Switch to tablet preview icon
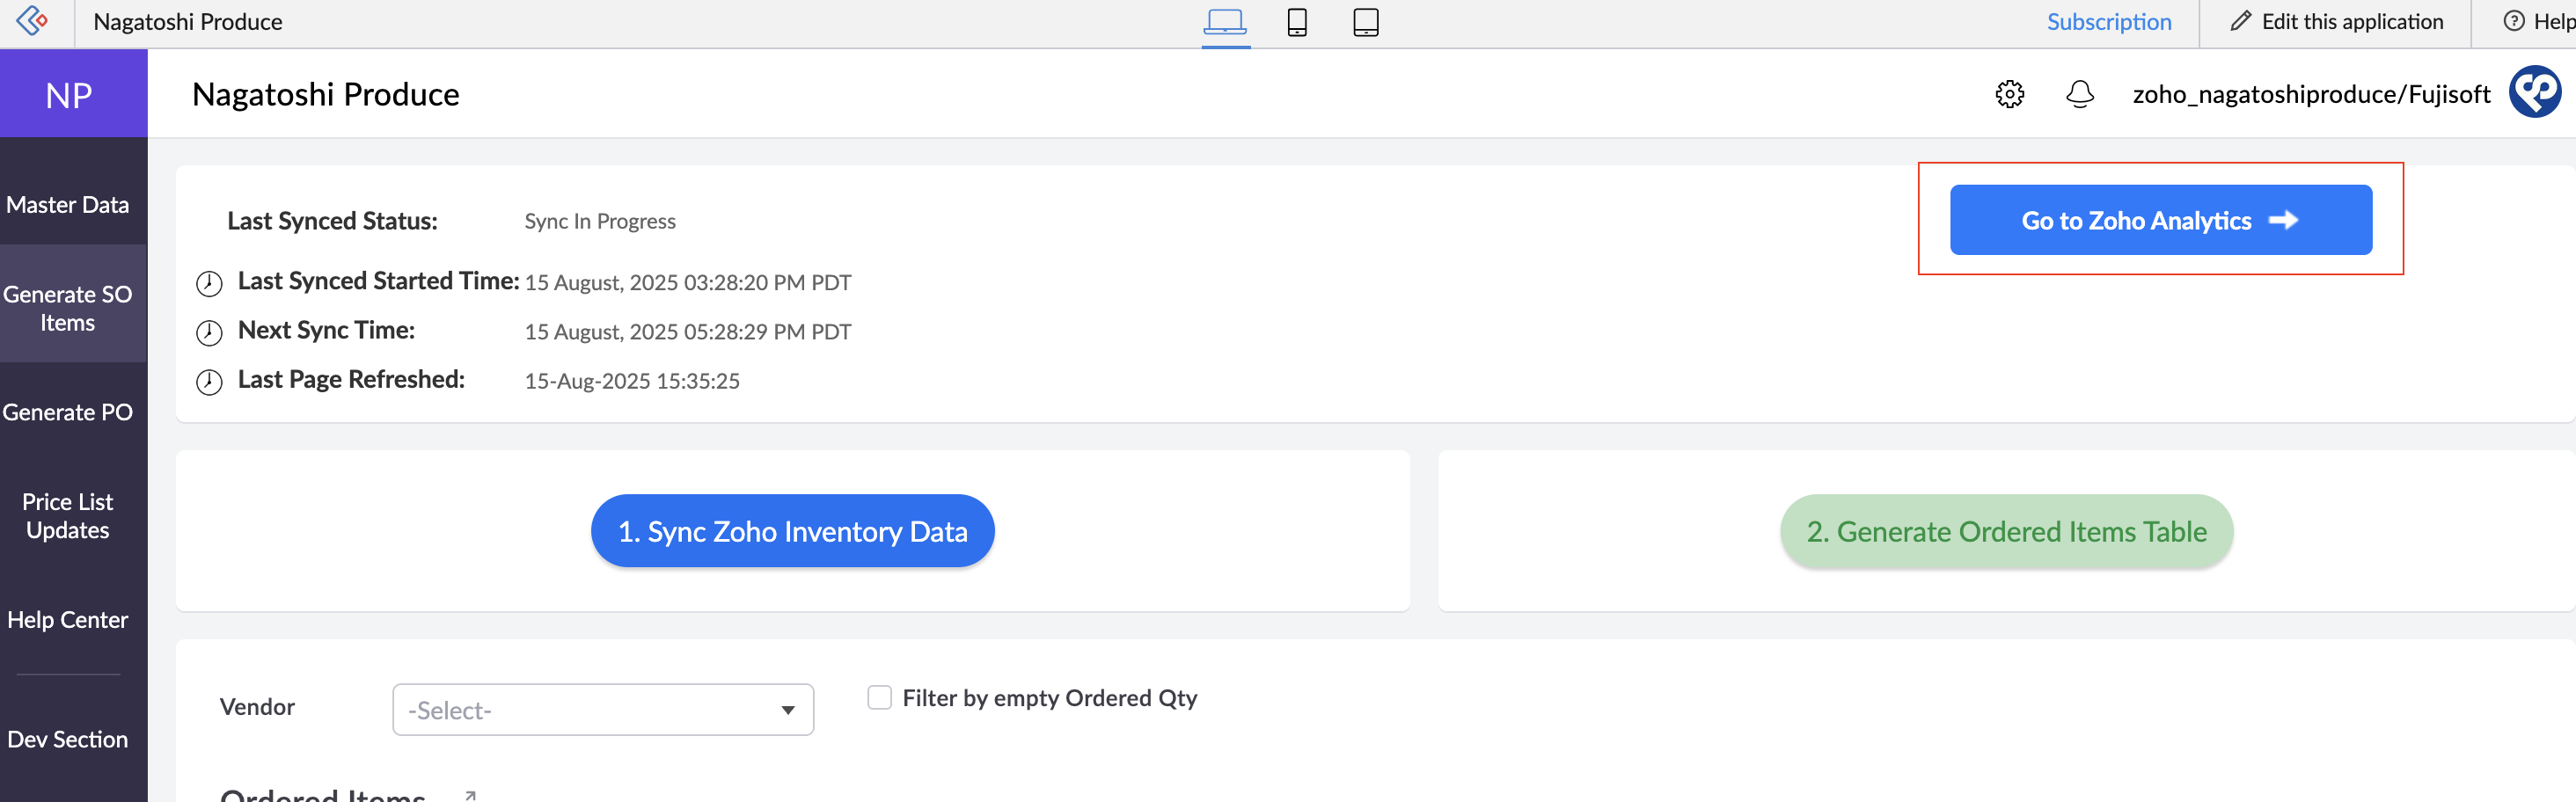Image resolution: width=2576 pixels, height=802 pixels. tap(1365, 22)
